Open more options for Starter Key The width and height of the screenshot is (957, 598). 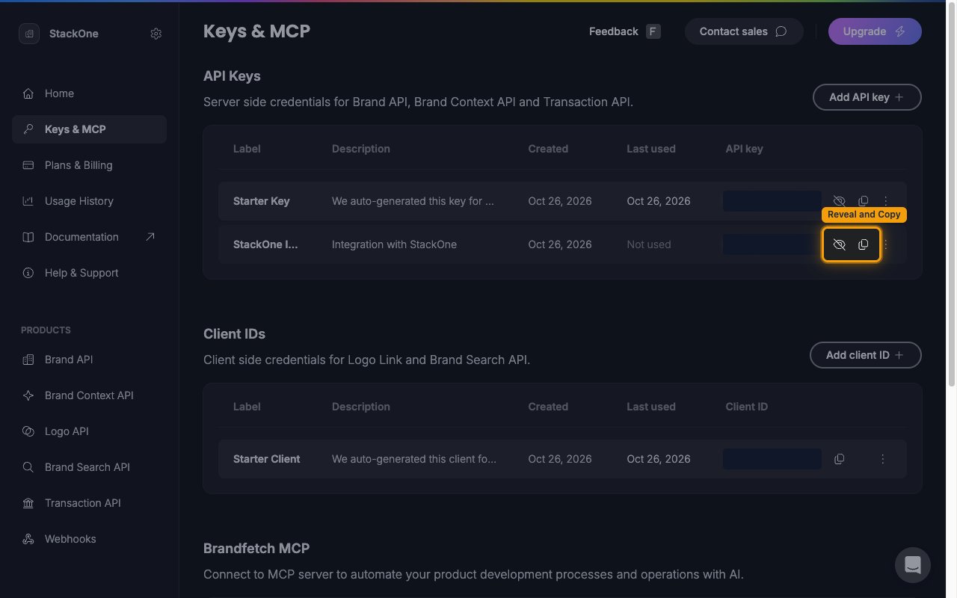coord(886,201)
